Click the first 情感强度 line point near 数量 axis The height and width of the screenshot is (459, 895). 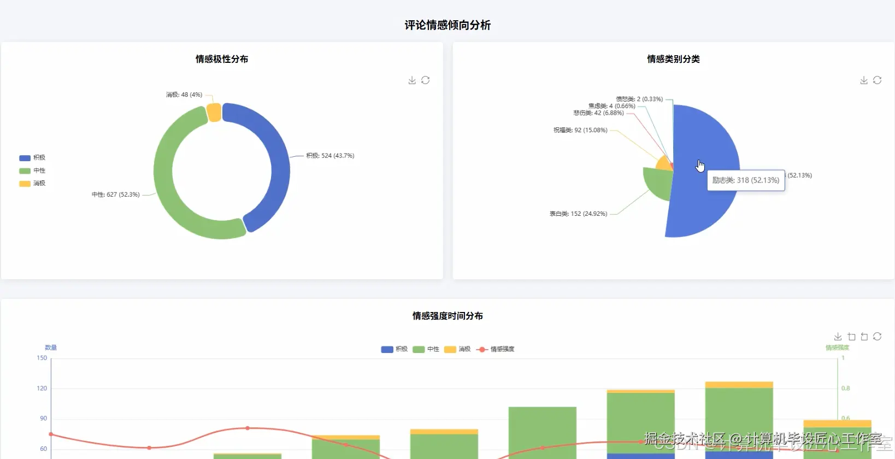[51, 434]
